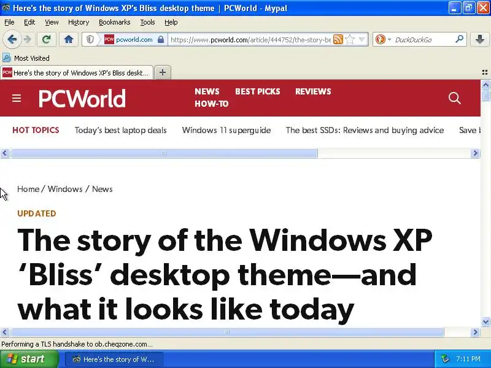Go to the REVIEWS section

313,91
